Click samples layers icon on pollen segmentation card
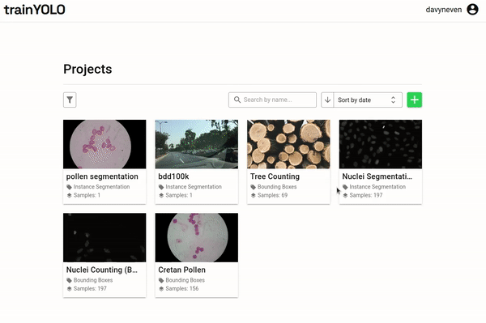The image size is (486, 323). click(x=69, y=195)
